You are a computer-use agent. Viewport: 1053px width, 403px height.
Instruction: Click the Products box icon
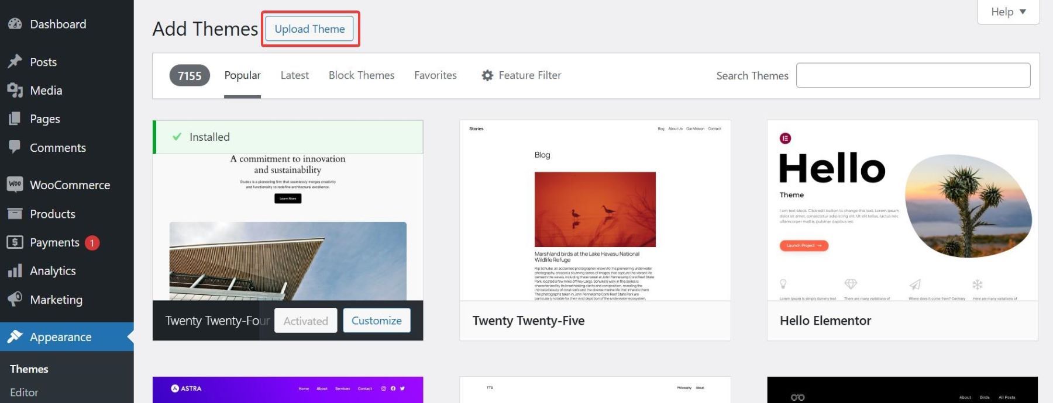tap(15, 214)
